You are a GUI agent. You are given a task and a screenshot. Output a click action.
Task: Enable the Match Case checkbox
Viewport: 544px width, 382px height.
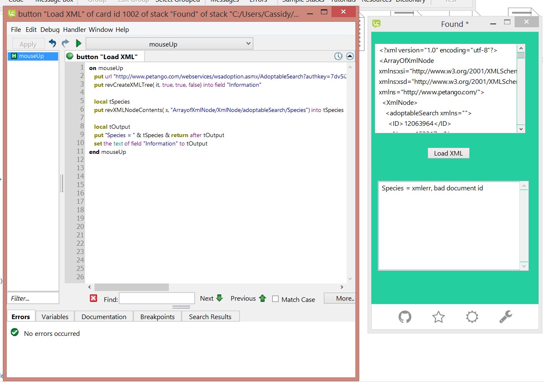(x=276, y=299)
